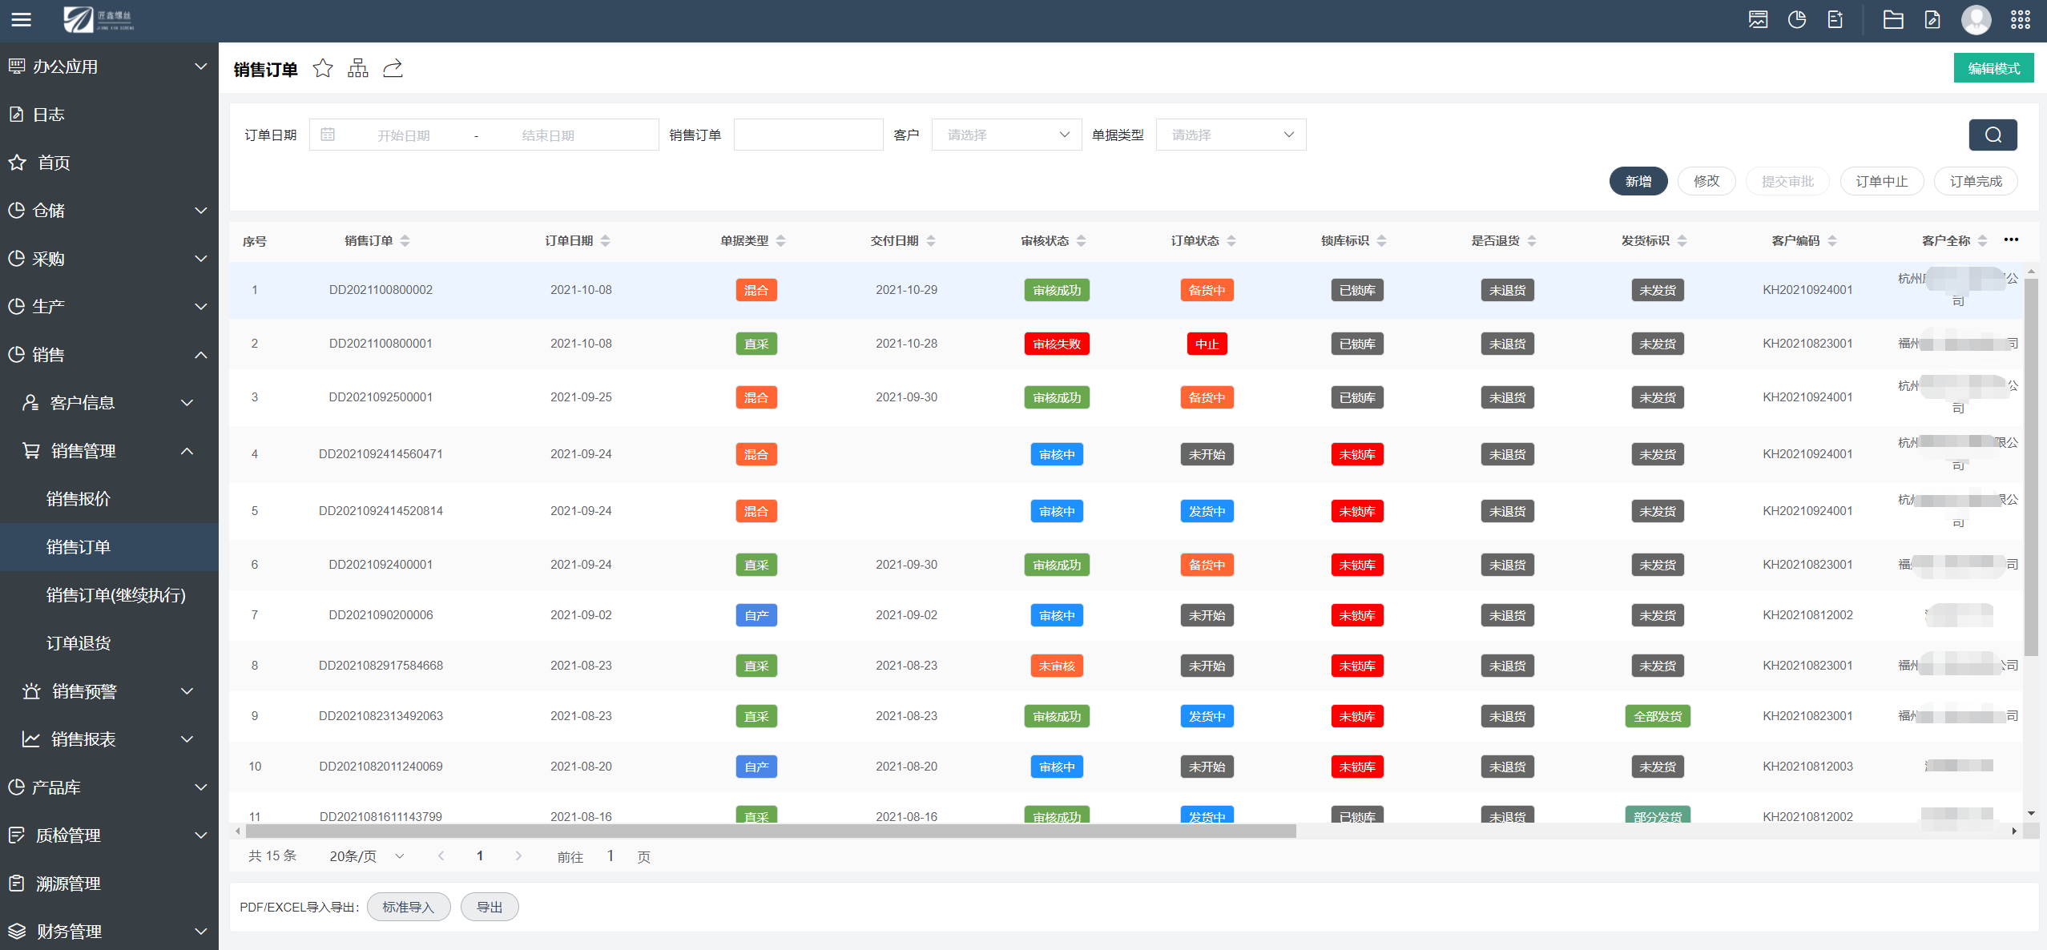Open the pie chart icon in header

point(1797,19)
